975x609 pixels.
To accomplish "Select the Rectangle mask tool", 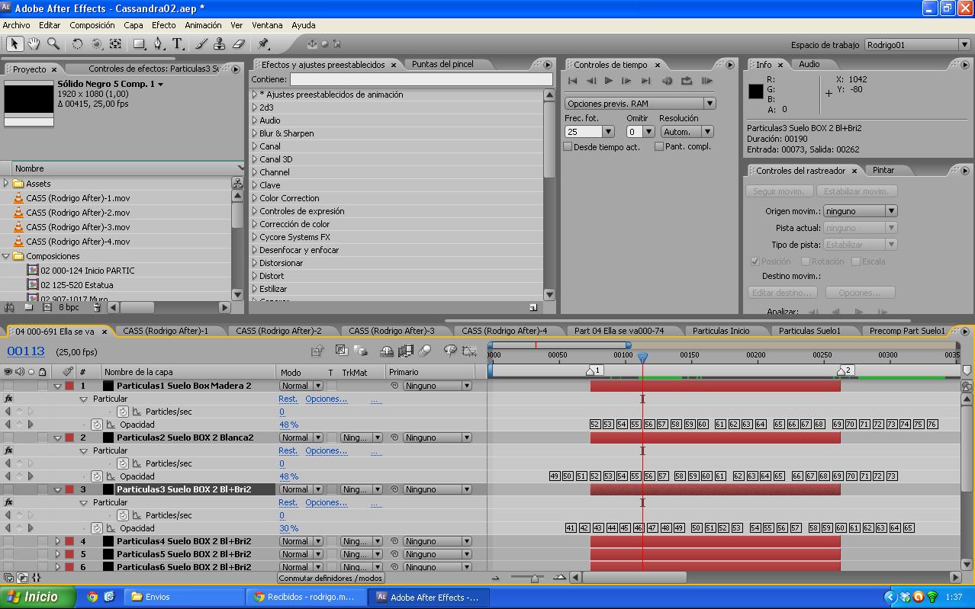I will pyautogui.click(x=140, y=44).
